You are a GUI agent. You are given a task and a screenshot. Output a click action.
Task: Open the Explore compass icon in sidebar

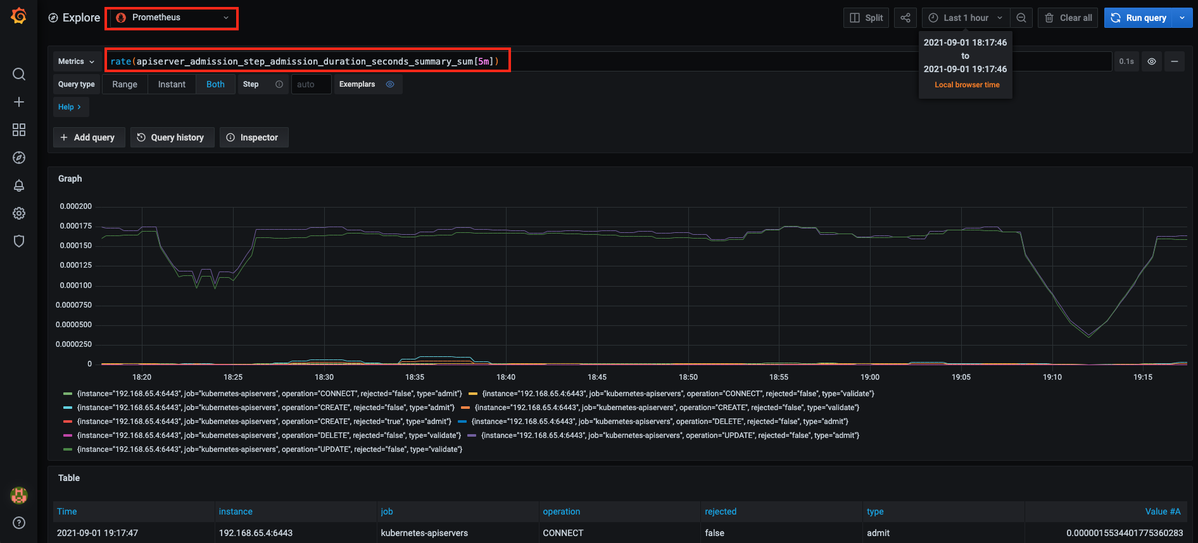coord(19,158)
